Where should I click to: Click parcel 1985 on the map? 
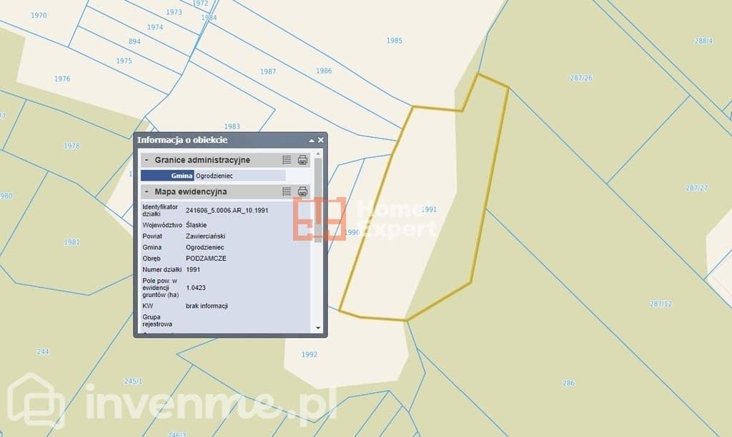coord(395,41)
